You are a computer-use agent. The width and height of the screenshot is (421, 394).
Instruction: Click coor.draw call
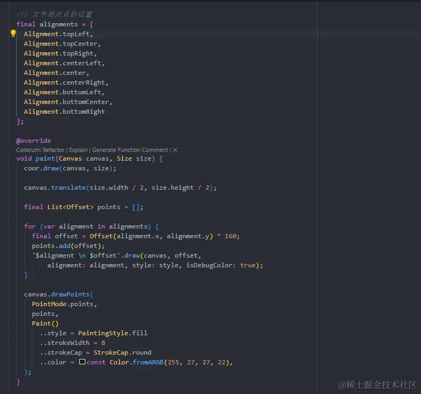pos(70,168)
